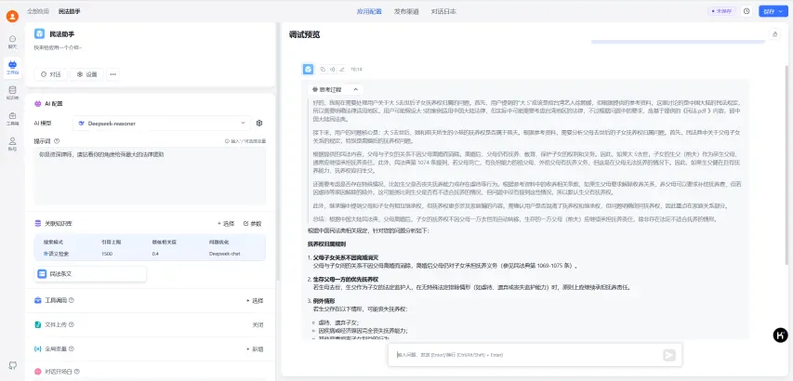Click 新增 for 全局变量
The height and width of the screenshot is (381, 793).
point(255,349)
